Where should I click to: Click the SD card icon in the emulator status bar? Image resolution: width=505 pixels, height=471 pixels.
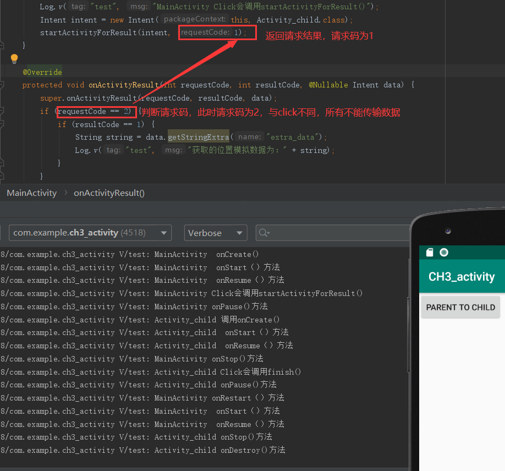429,251
